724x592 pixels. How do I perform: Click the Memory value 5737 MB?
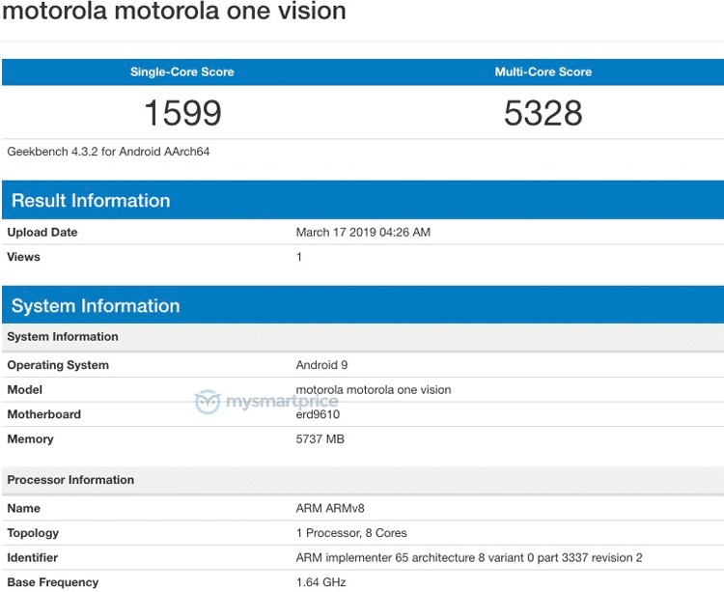pos(320,439)
